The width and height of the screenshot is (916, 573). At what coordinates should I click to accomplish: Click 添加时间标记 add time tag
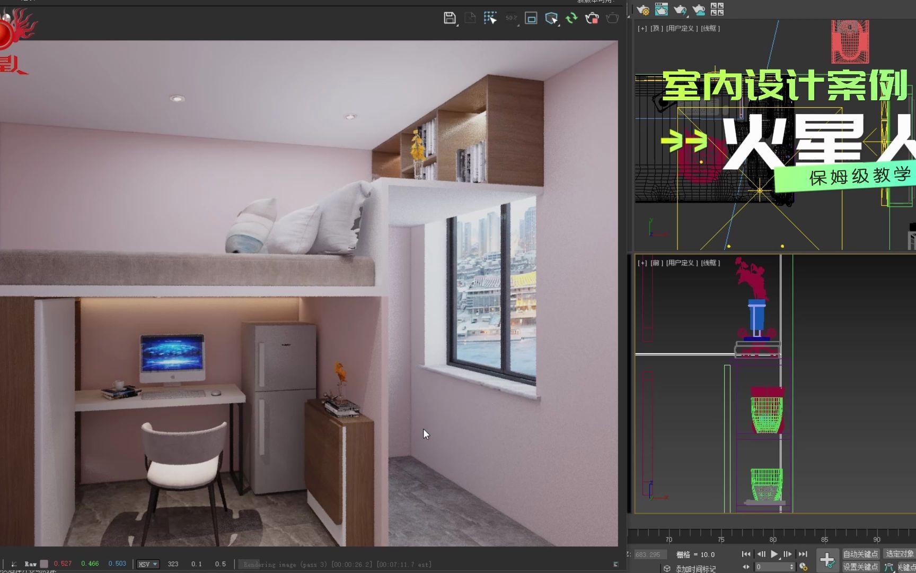click(x=695, y=569)
